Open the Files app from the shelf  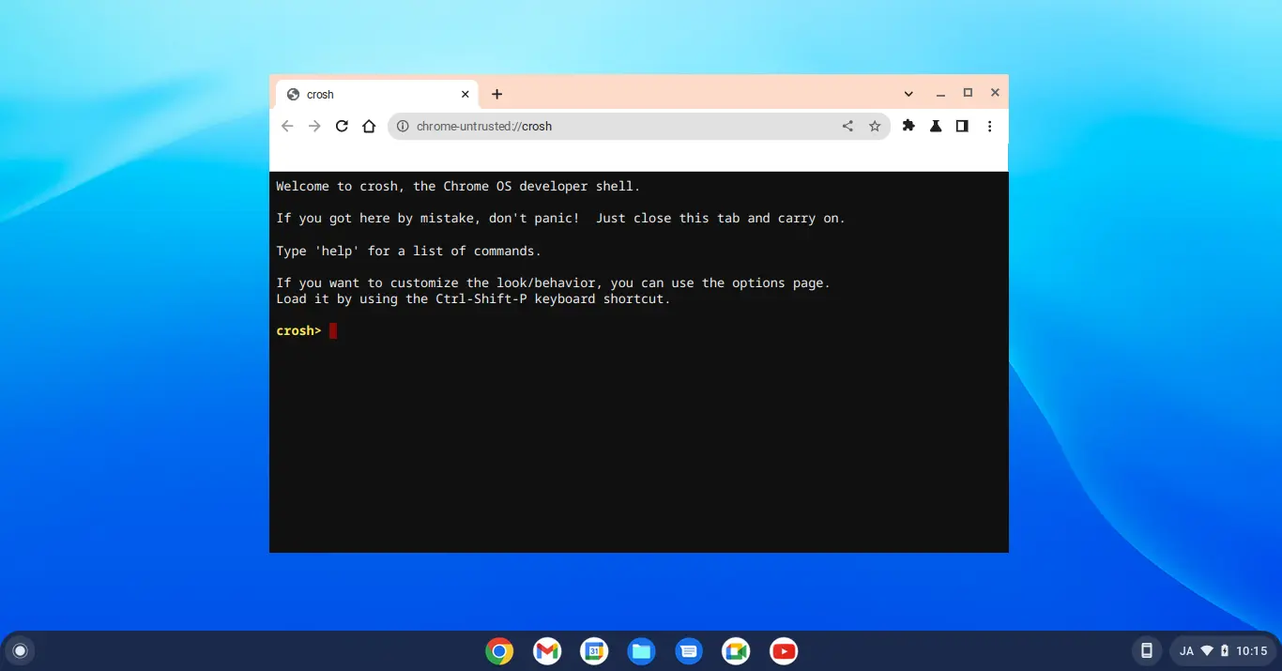click(x=642, y=650)
